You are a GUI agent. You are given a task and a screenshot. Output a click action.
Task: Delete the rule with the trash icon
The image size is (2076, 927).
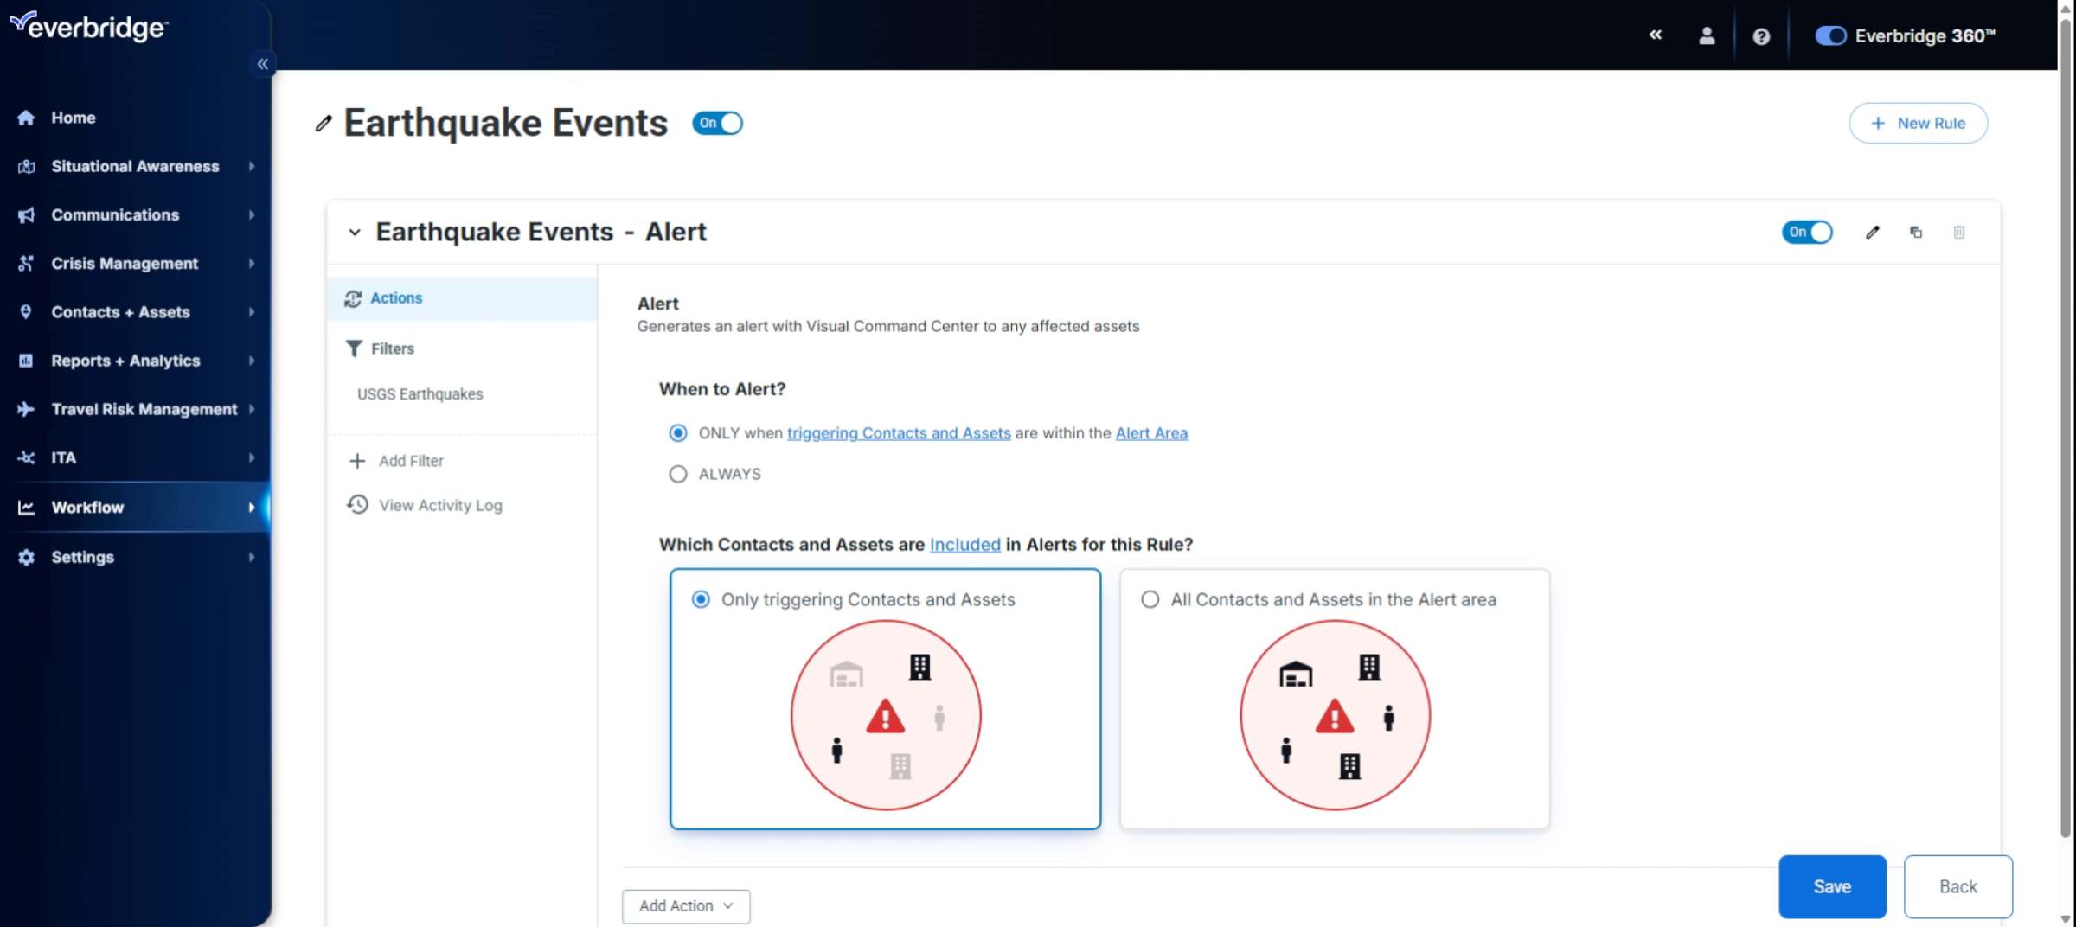click(1960, 232)
